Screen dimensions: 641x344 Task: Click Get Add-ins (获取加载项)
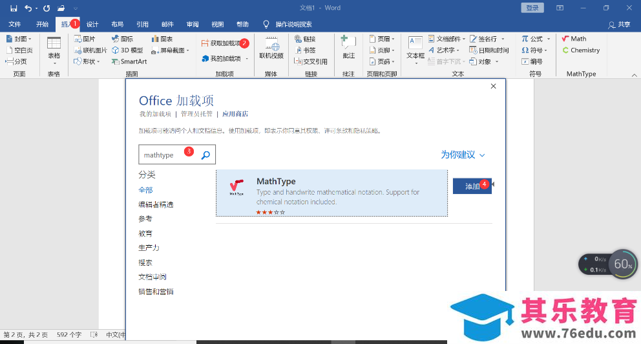[221, 43]
